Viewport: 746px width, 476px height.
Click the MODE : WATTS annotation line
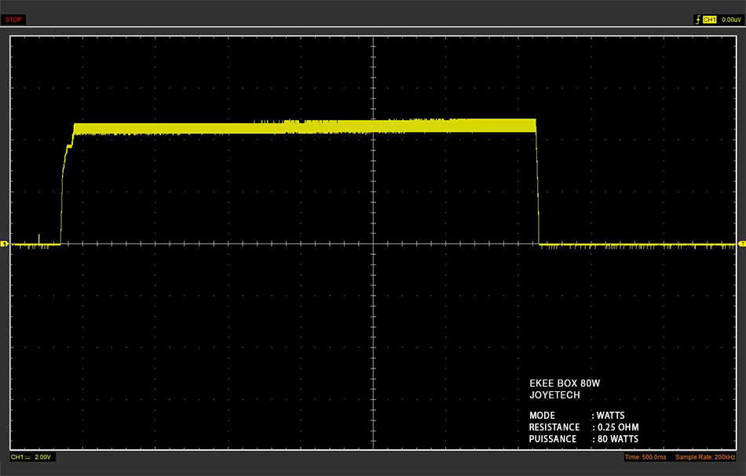576,415
